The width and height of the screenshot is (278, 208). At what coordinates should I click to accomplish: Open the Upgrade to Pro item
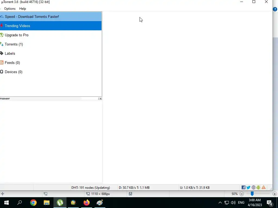tap(51, 35)
